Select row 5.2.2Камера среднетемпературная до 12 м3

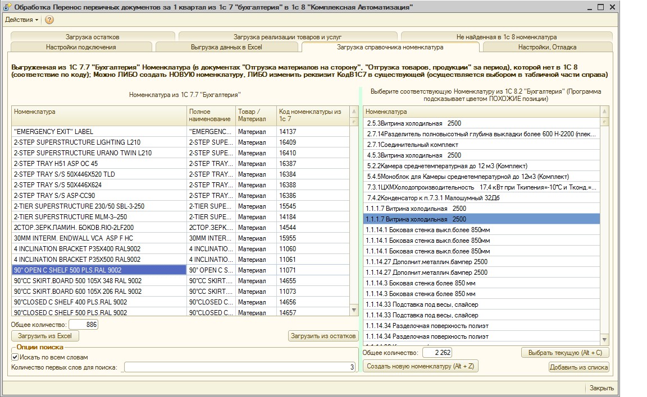481,166
